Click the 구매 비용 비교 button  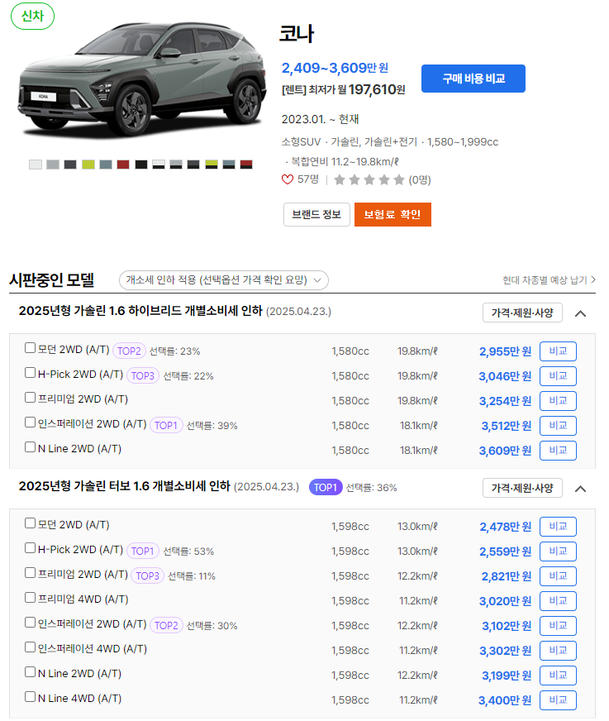(473, 79)
